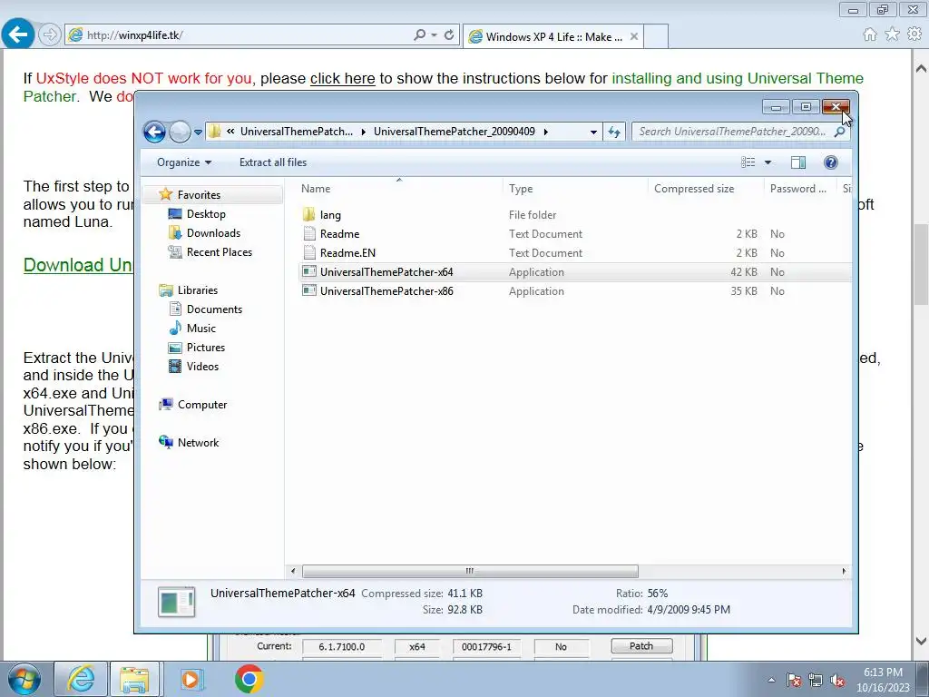Show hidden tray icons arrow
Screen dimensions: 929x697
click(x=771, y=680)
